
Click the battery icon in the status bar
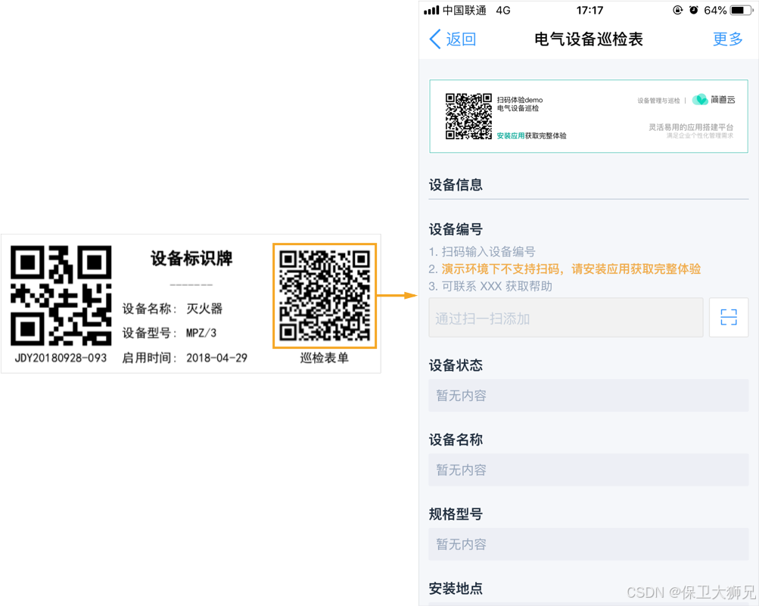741,10
